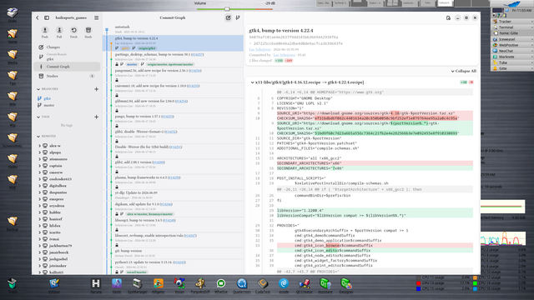534x300 pixels.
Task: Launch Quaternion from the dock
Action: (242, 285)
